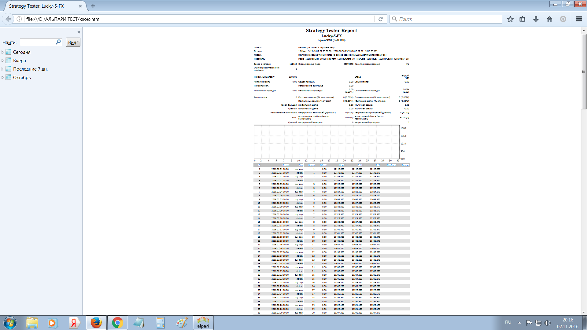Click the Объем column header
Viewport: 587px width, 330px height.
click(x=323, y=165)
